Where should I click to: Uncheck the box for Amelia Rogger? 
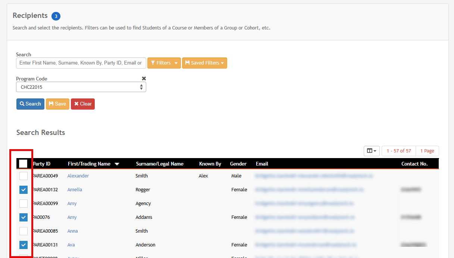pyautogui.click(x=23, y=190)
